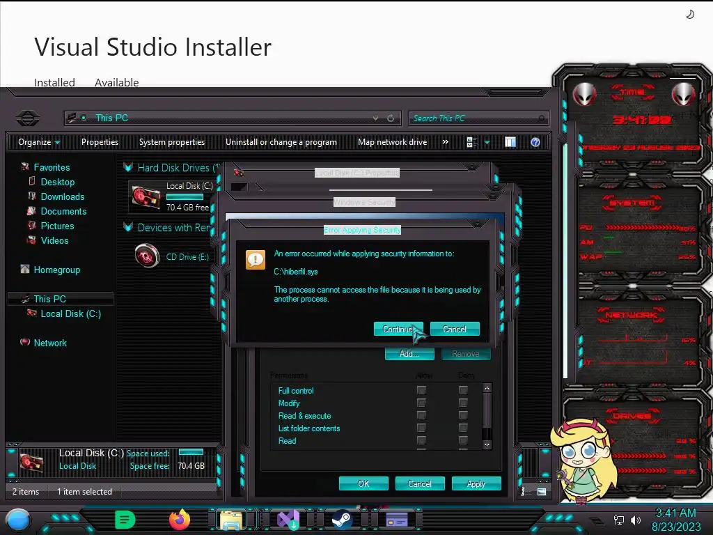Screen dimensions: 713x535
Task: Show more toolbar commands chevron
Action: [x=446, y=142]
